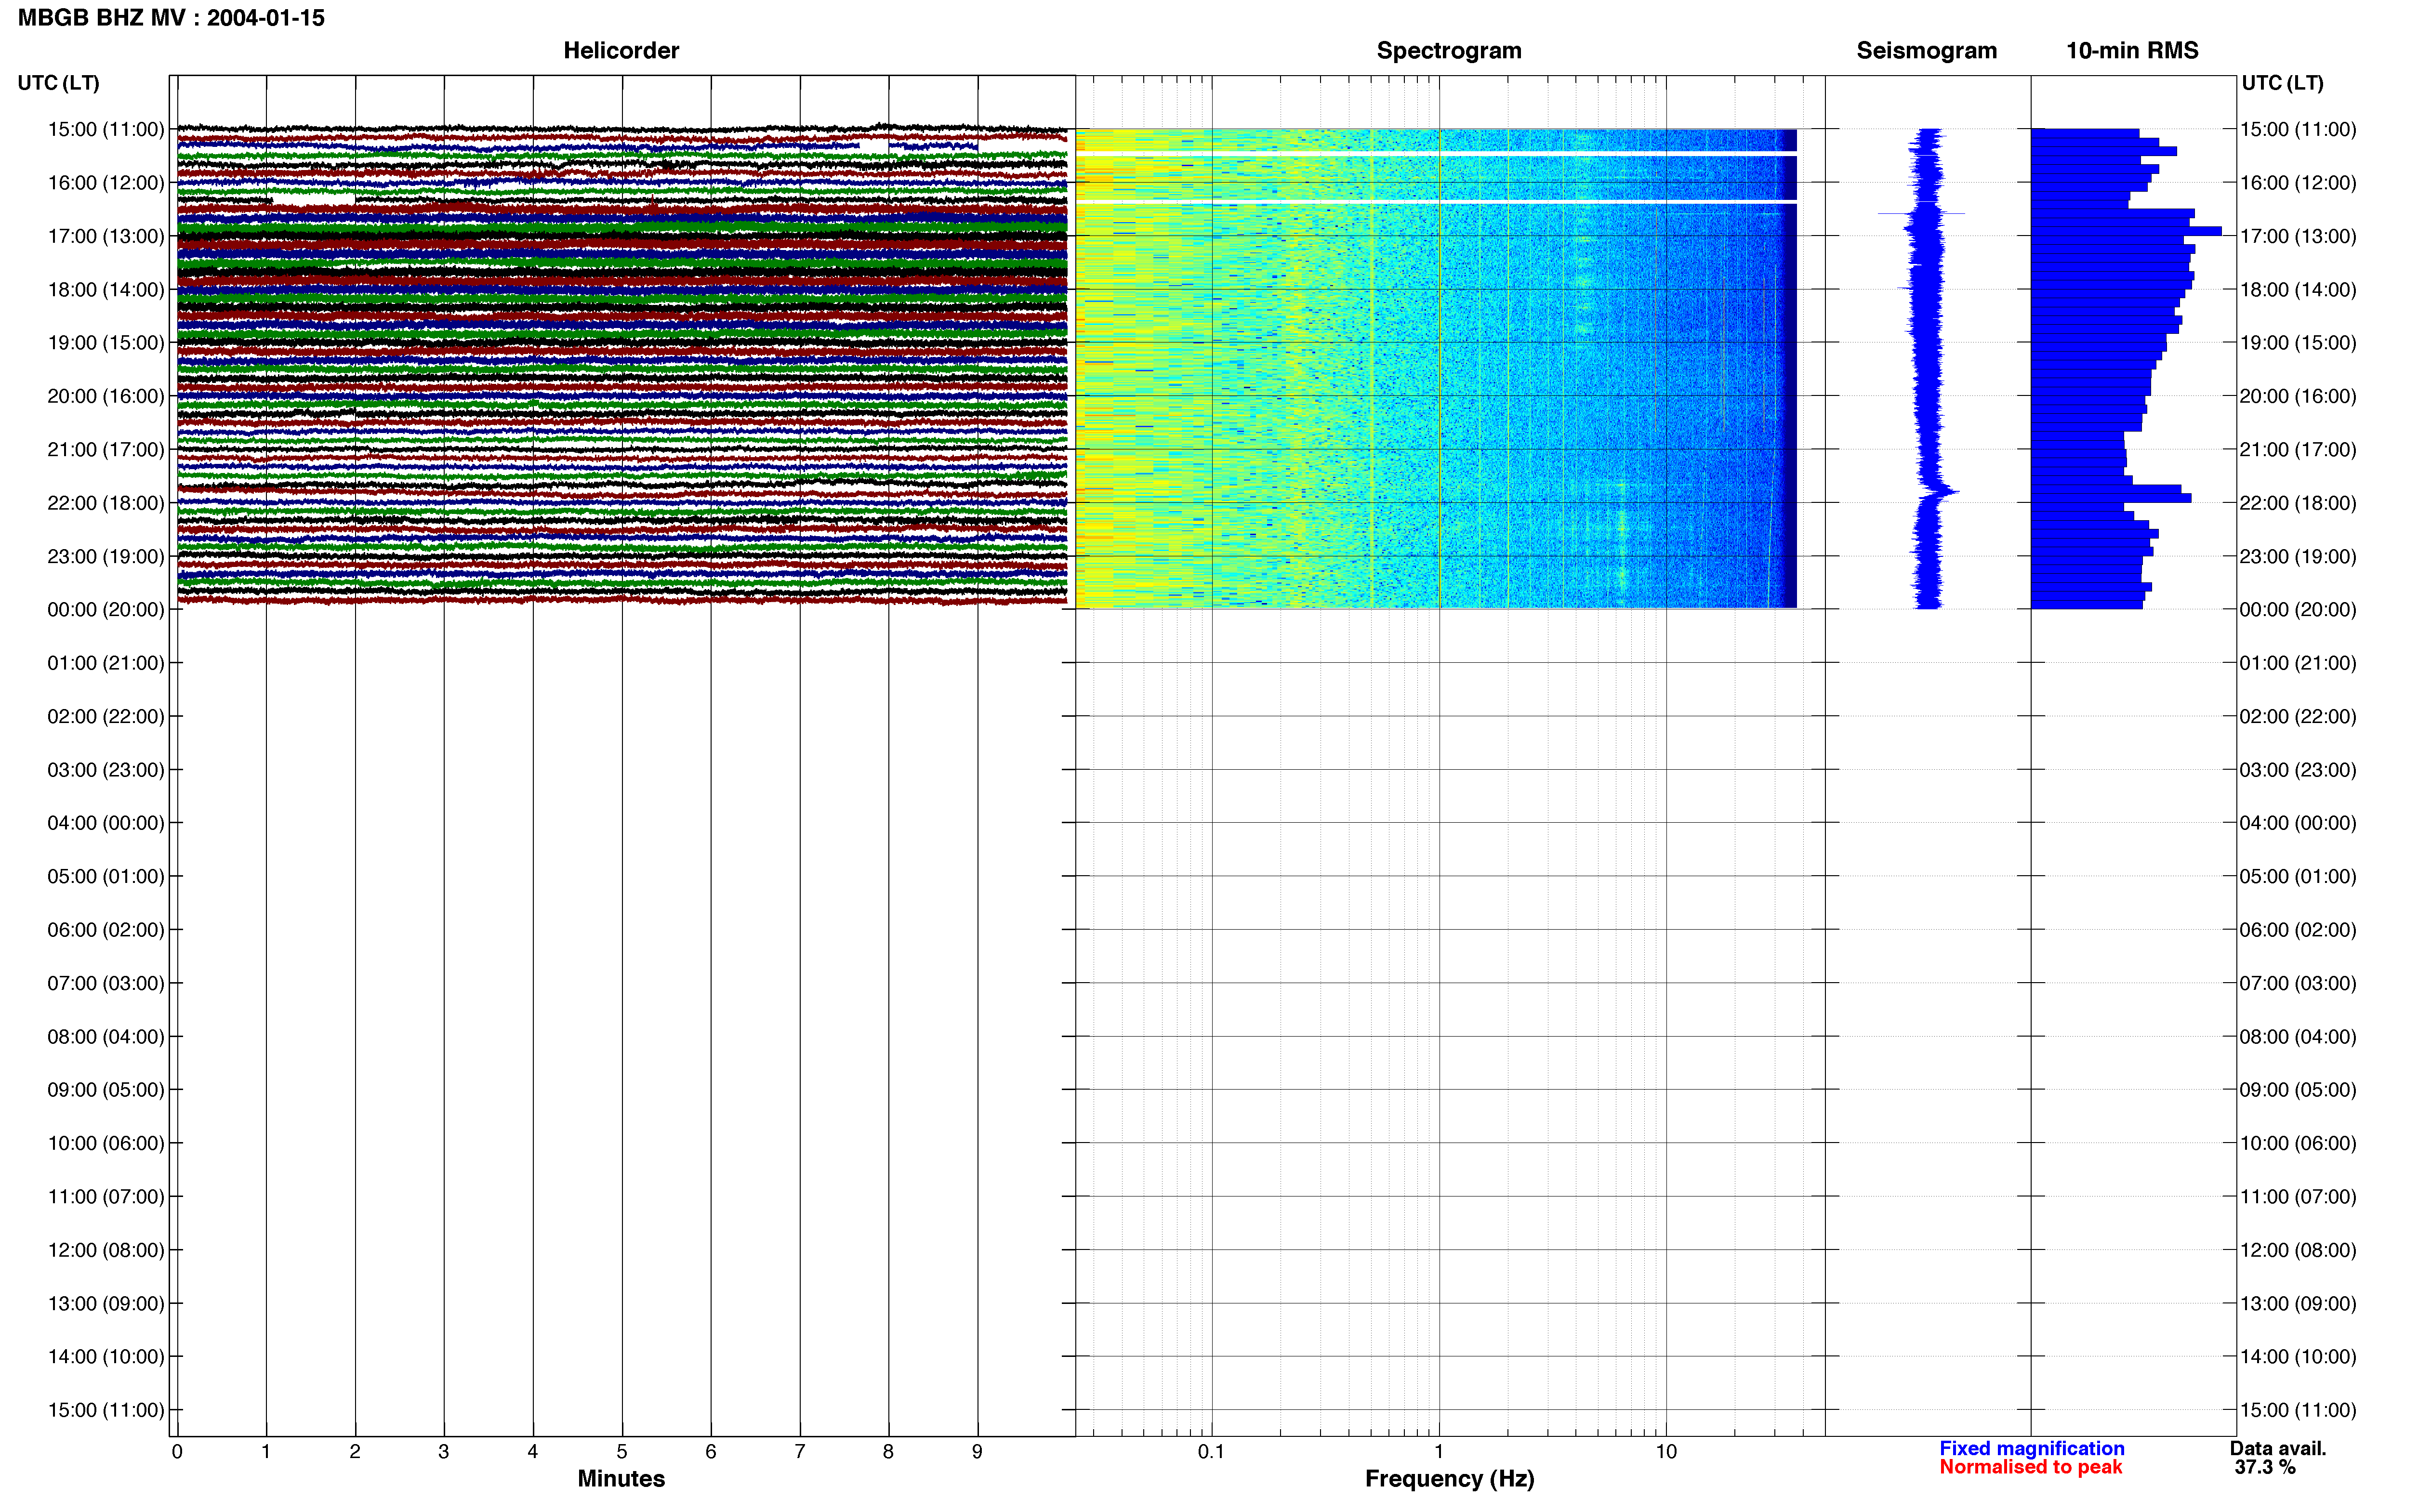Click the 37.3 % availability value
The image size is (2418, 1512).
click(x=2265, y=1467)
